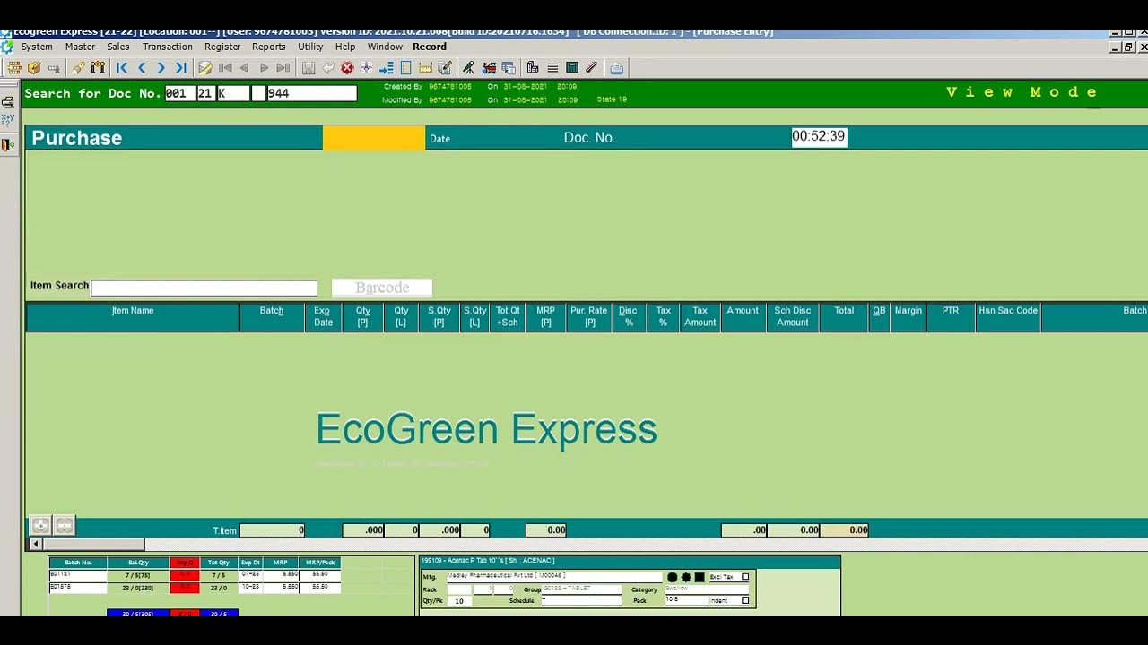Go to the first record arrow icon
1148x645 pixels.
click(122, 68)
